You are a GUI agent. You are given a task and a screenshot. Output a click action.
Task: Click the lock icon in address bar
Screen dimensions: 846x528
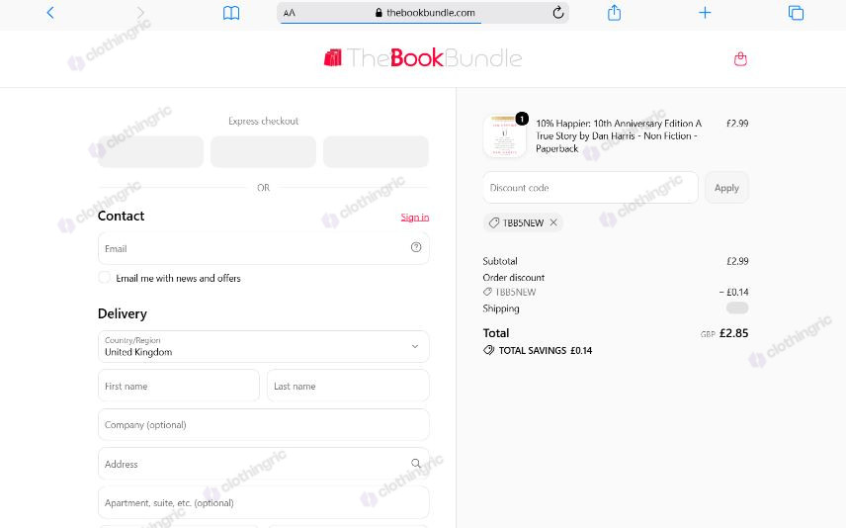point(379,13)
